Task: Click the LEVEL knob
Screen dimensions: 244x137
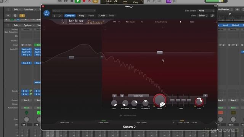Action: (x=199, y=102)
